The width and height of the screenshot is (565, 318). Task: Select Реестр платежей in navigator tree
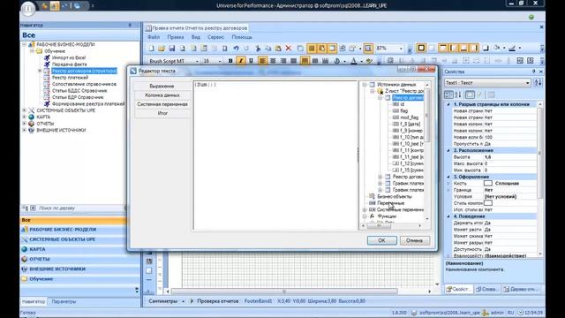70,78
